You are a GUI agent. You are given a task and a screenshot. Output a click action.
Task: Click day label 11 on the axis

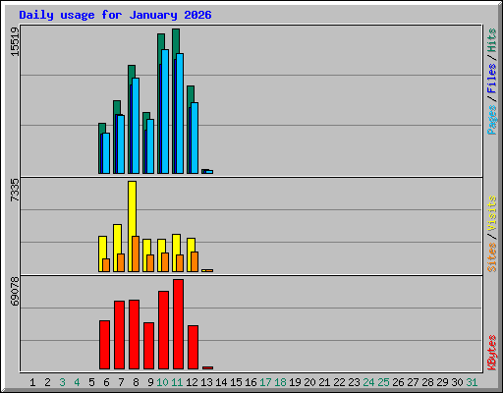[x=177, y=382]
